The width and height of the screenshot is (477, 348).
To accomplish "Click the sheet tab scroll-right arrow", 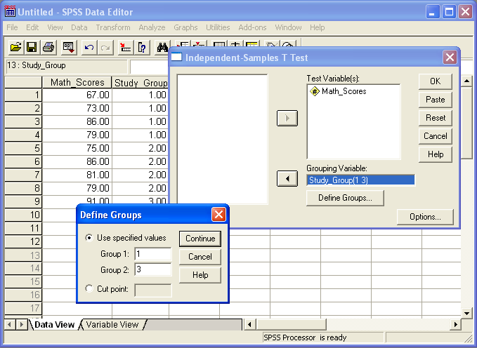I will coord(21,325).
